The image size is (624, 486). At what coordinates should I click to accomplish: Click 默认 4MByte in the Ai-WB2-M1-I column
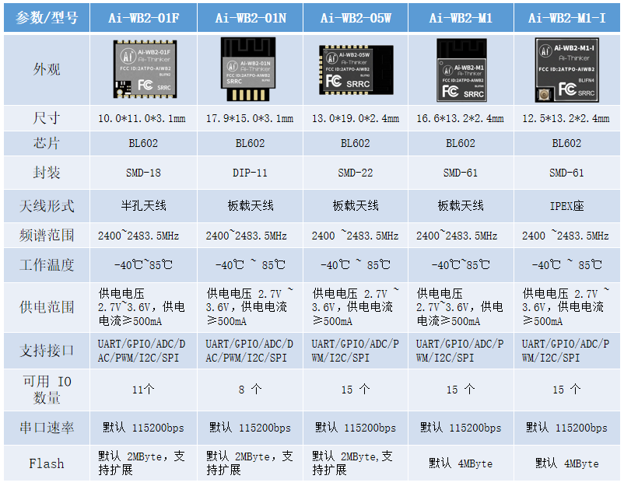click(566, 463)
